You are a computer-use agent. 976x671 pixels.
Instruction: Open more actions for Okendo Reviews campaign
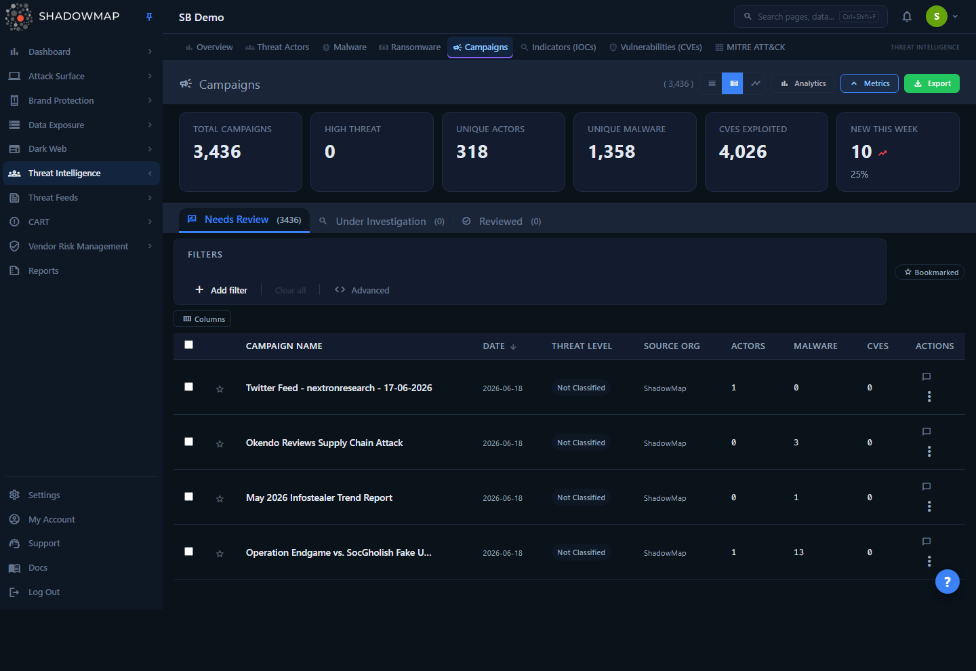[x=929, y=451]
